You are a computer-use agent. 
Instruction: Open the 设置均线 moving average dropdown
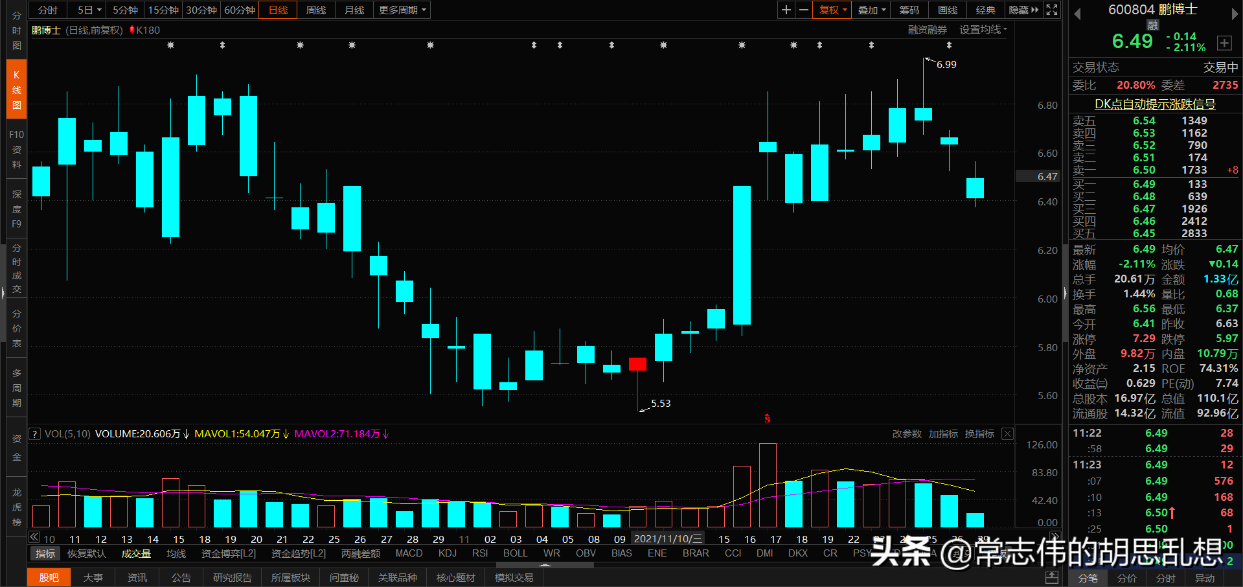click(982, 29)
